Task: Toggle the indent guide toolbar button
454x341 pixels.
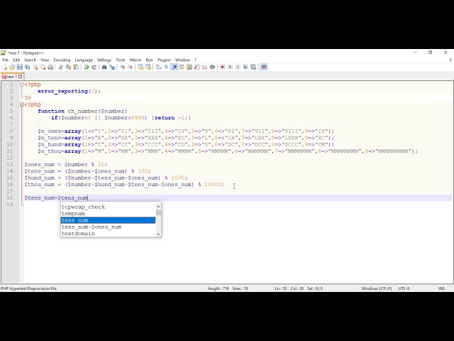Action: pyautogui.click(x=174, y=67)
